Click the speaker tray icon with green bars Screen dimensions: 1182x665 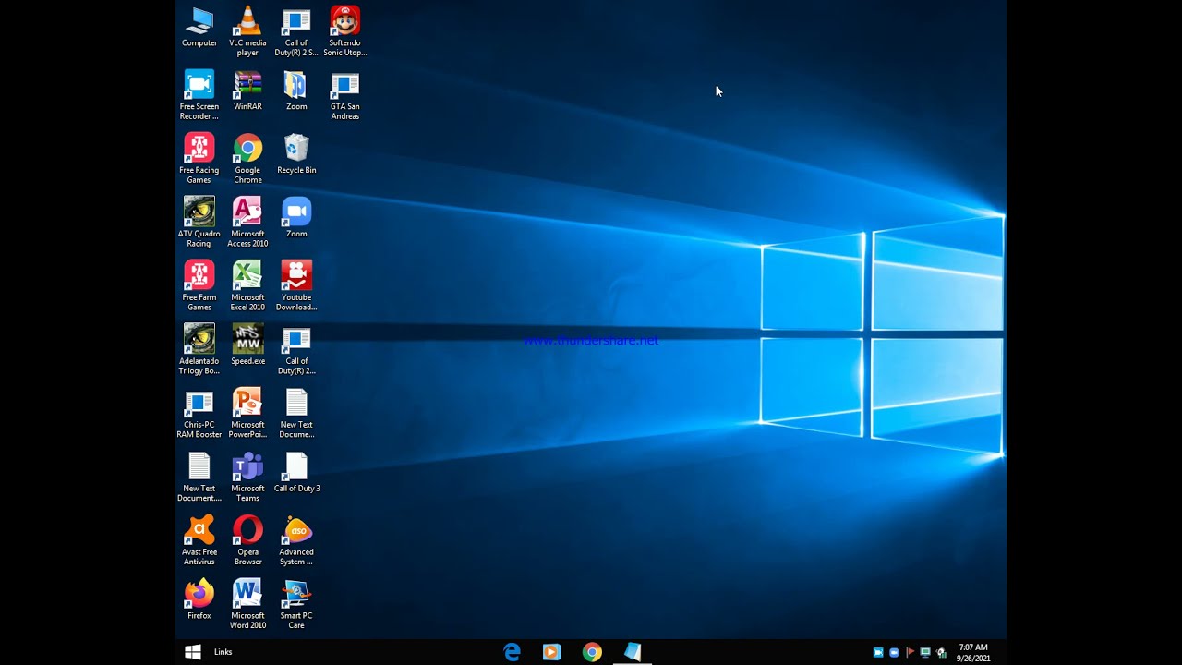[x=941, y=652]
